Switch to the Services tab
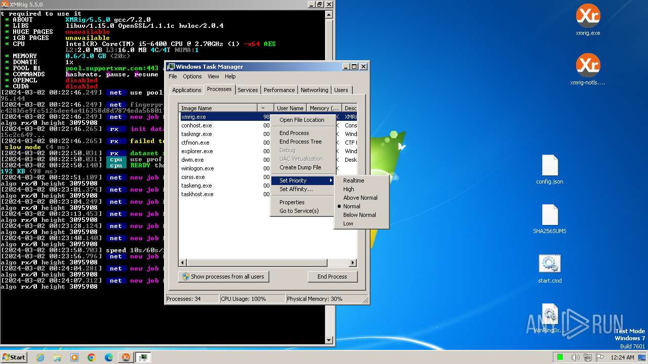 tap(248, 90)
